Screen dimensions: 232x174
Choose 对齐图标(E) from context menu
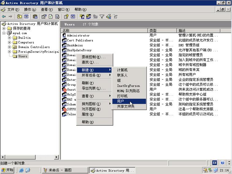pos(95,109)
